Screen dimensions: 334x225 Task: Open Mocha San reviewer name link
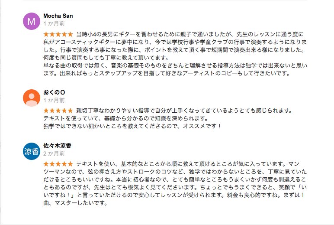pos(58,16)
